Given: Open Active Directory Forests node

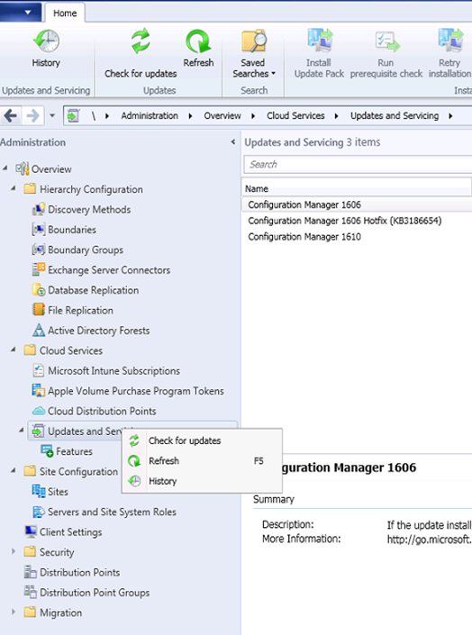Looking at the screenshot, I should tap(91, 331).
